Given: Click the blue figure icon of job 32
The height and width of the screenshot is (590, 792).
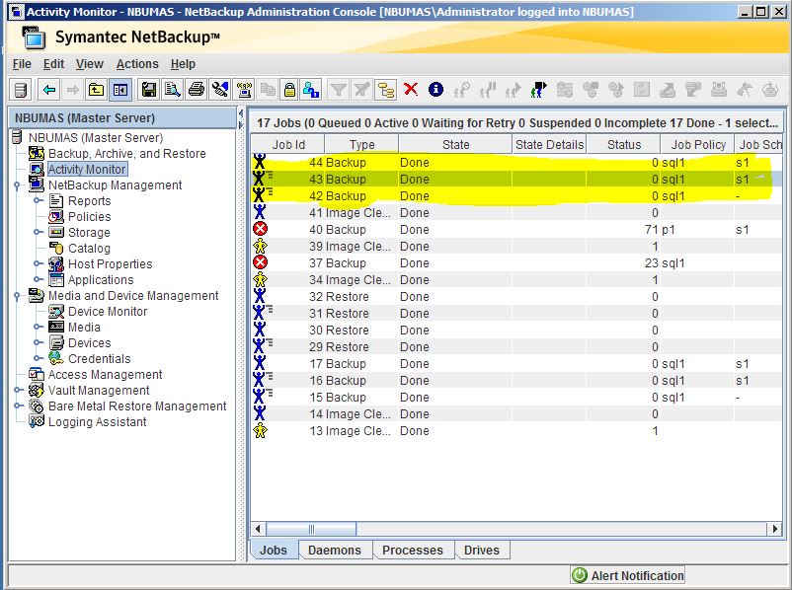Looking at the screenshot, I should [260, 296].
